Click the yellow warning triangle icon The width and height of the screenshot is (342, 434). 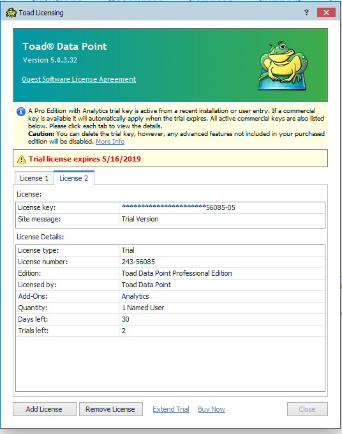click(x=22, y=159)
